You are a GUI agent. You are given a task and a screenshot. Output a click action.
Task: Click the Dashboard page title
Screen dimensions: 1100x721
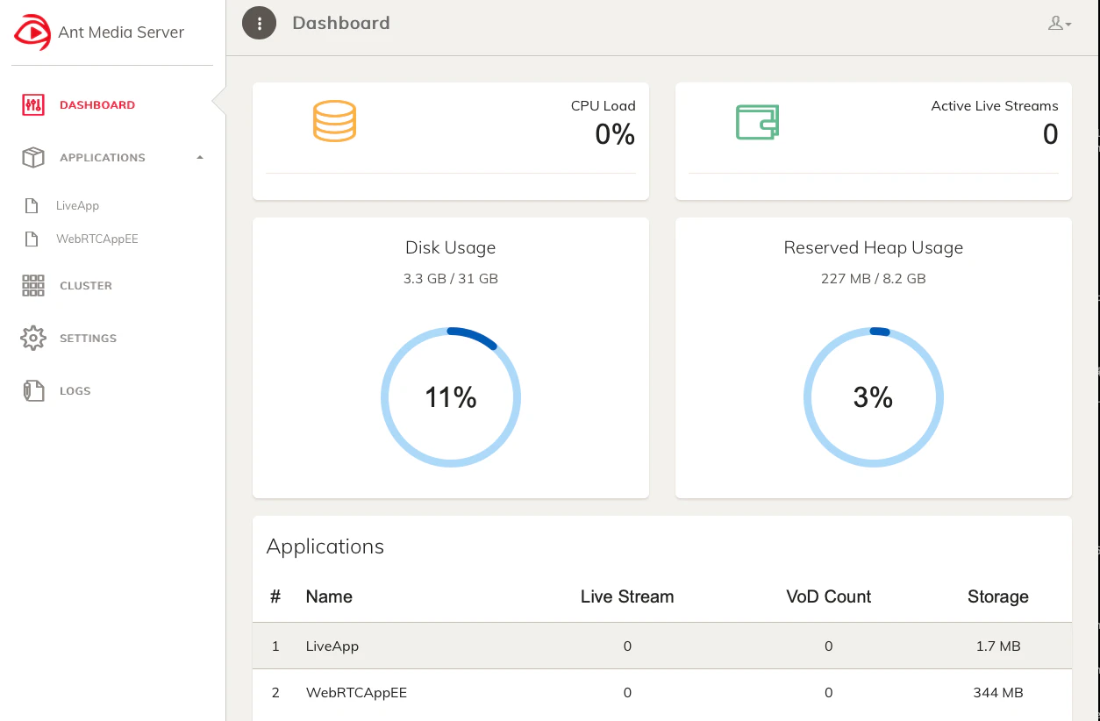click(341, 23)
